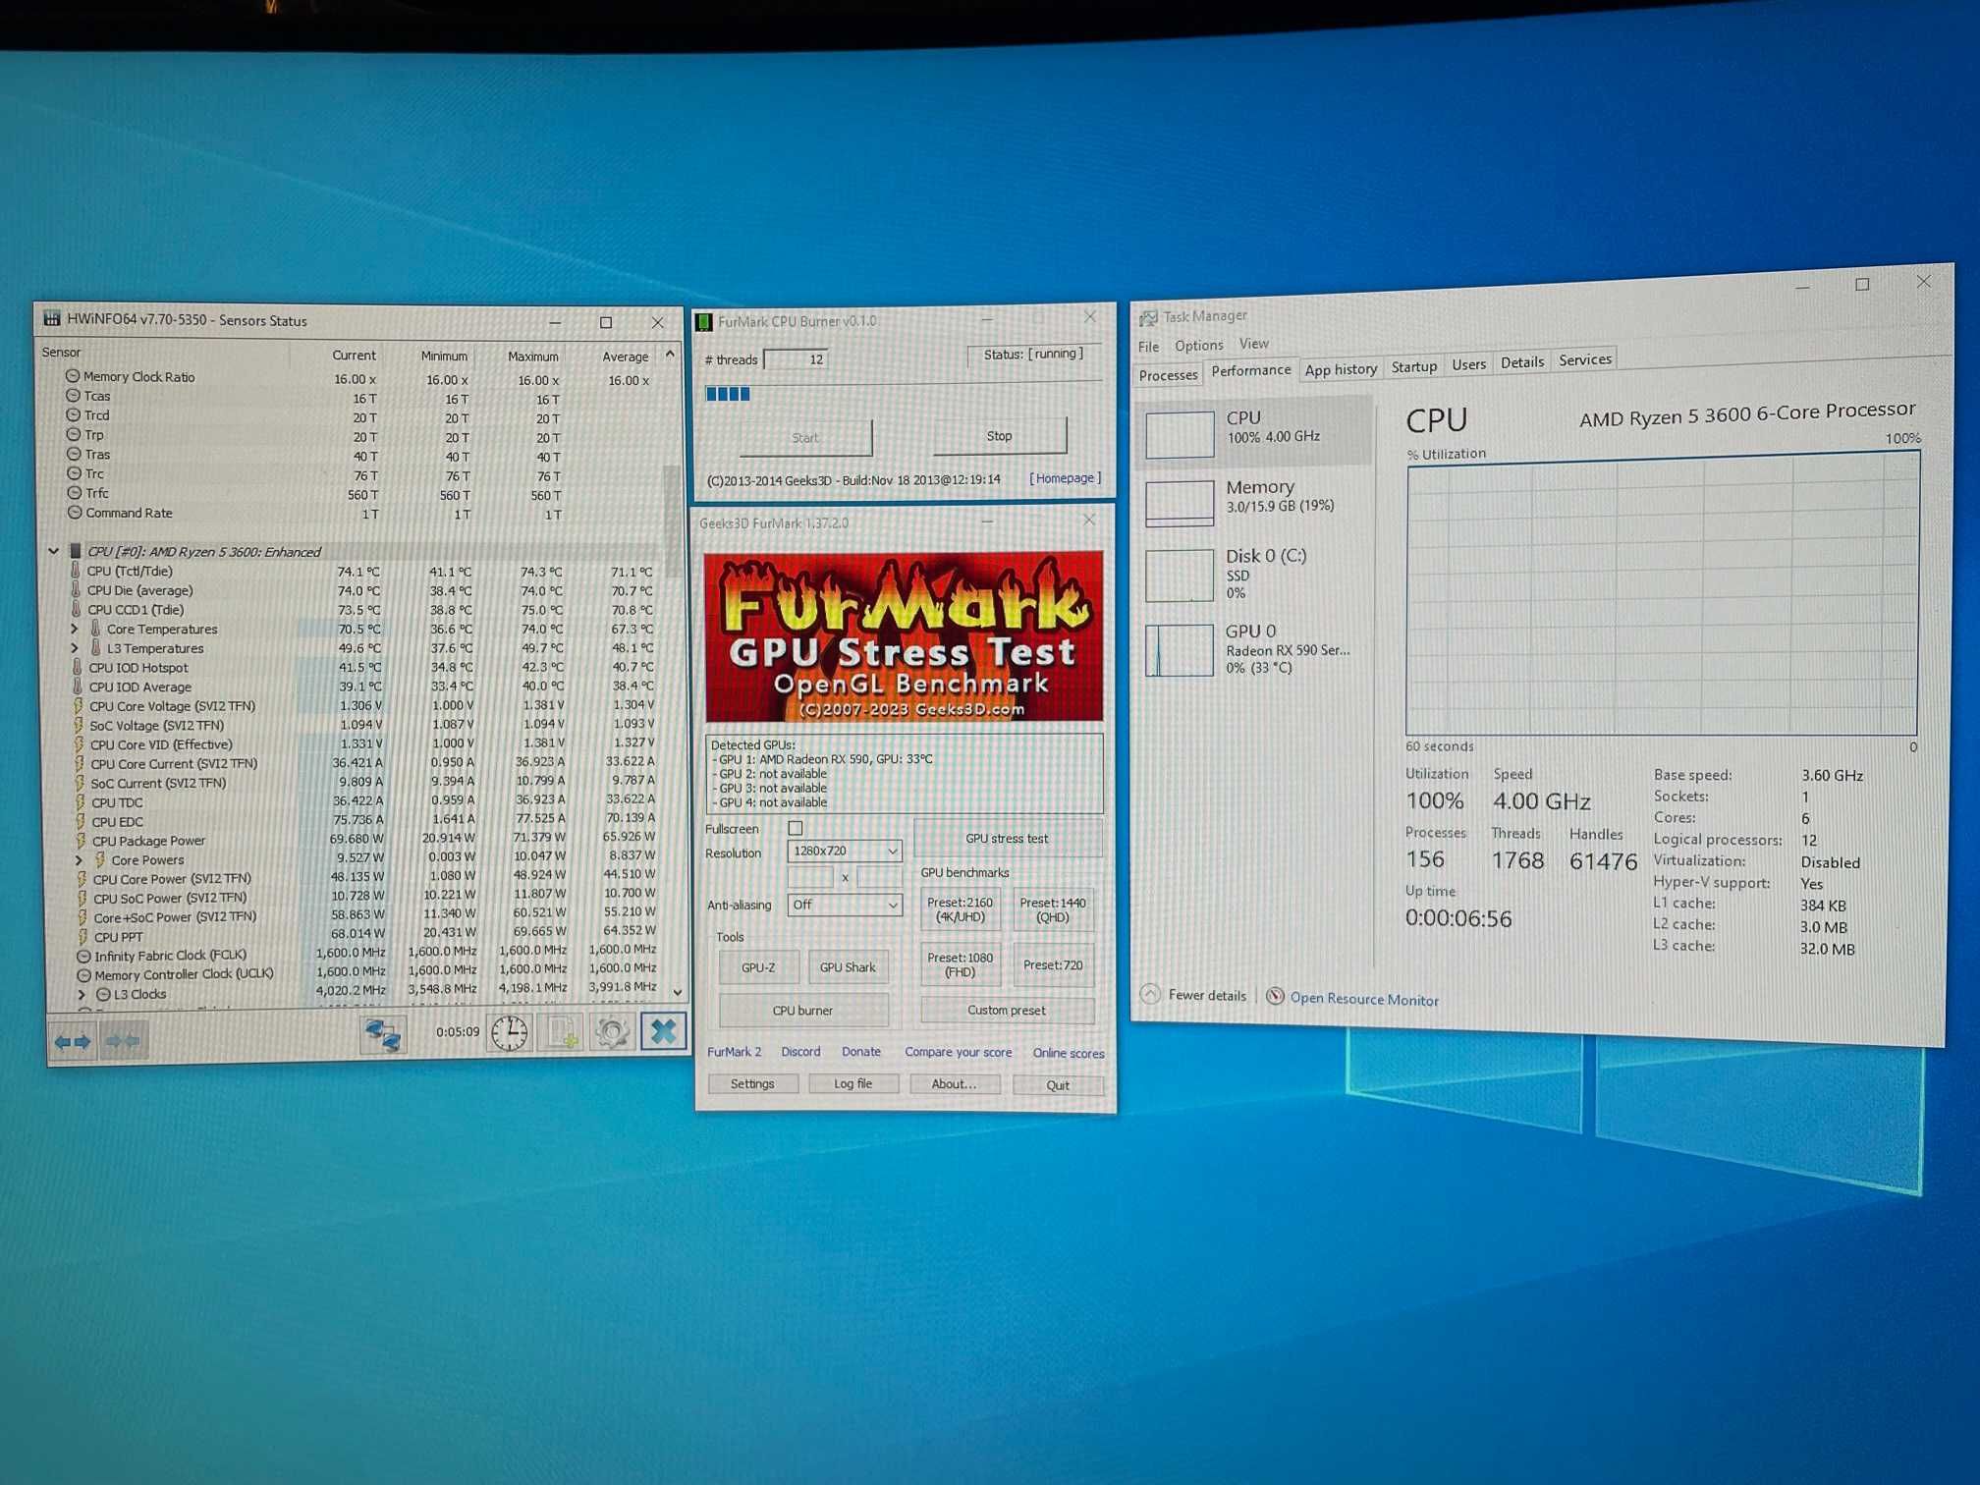Viewport: 1980px width, 1485px height.
Task: Click Task Manager title bar icon
Action: [x=1147, y=318]
